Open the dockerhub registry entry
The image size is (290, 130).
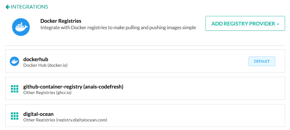pos(145,61)
